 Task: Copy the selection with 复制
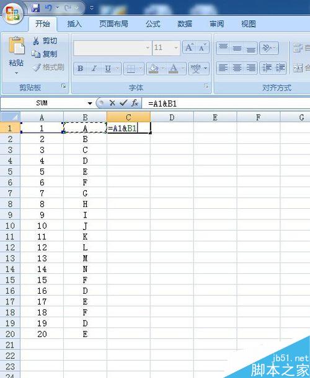(x=45, y=54)
